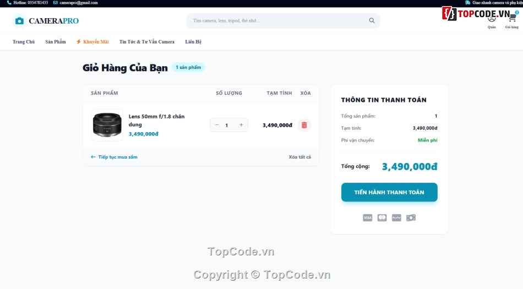Open the shopping cart icon in header
The width and height of the screenshot is (523, 289).
[x=513, y=18]
